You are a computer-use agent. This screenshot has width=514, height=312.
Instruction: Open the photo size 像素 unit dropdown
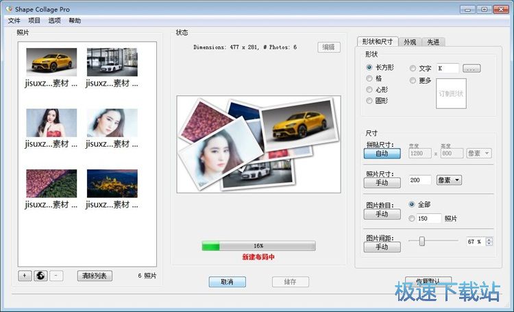click(449, 180)
